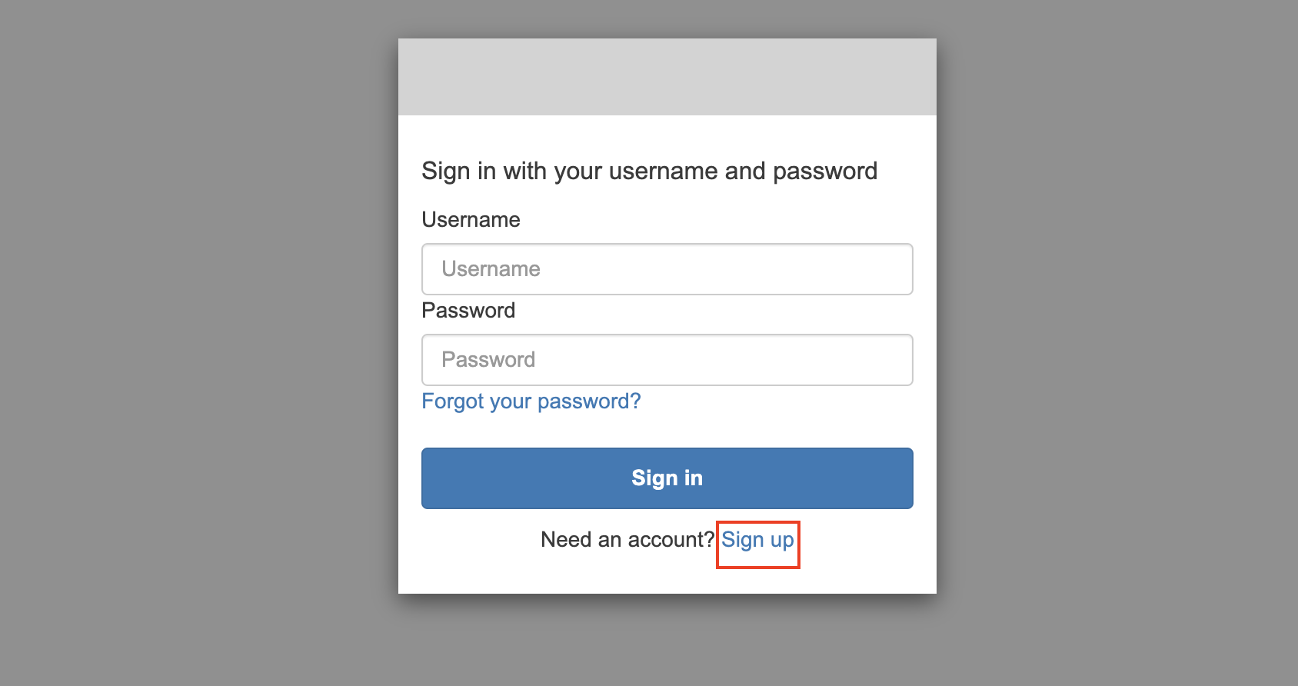Focus the Password input field
Image resolution: width=1298 pixels, height=686 pixels.
(667, 360)
